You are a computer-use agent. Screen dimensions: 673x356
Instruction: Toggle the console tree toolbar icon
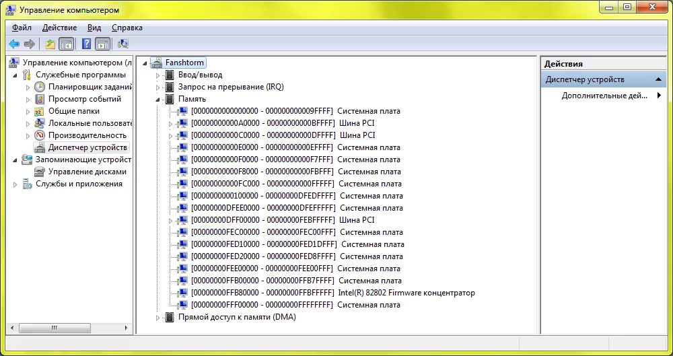pyautogui.click(x=66, y=44)
